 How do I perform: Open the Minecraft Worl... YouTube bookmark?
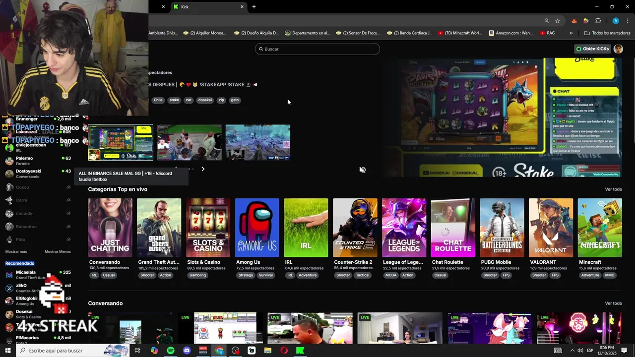click(x=460, y=33)
